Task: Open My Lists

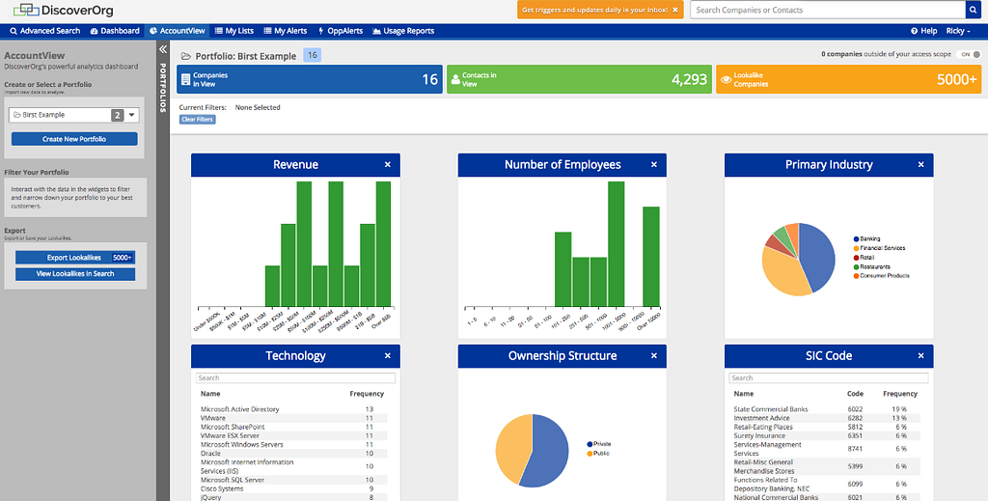Action: (x=234, y=31)
